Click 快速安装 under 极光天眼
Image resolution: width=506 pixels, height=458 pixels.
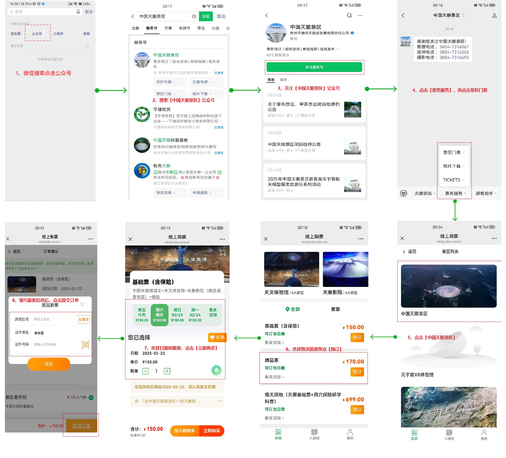click(170, 193)
